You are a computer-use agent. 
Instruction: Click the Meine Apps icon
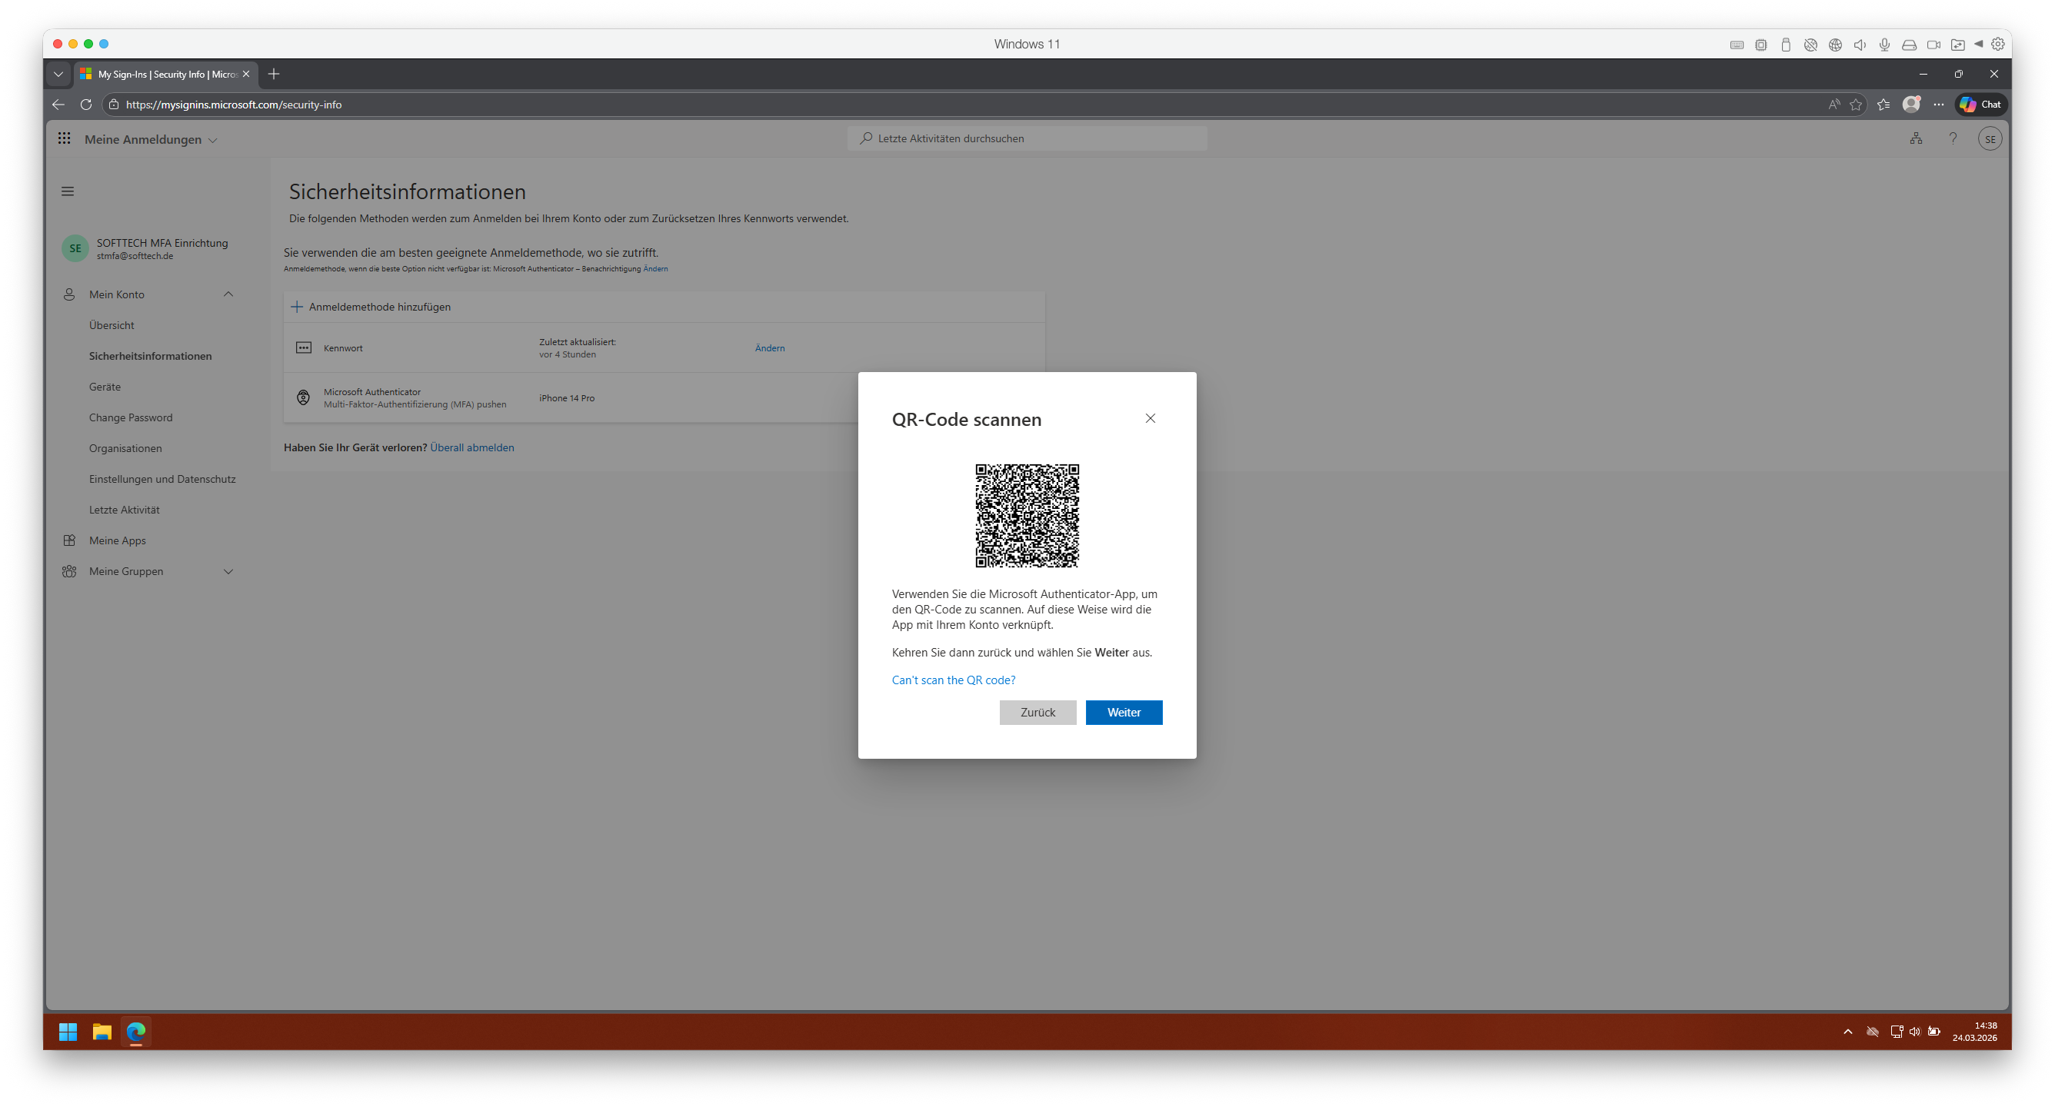point(69,540)
